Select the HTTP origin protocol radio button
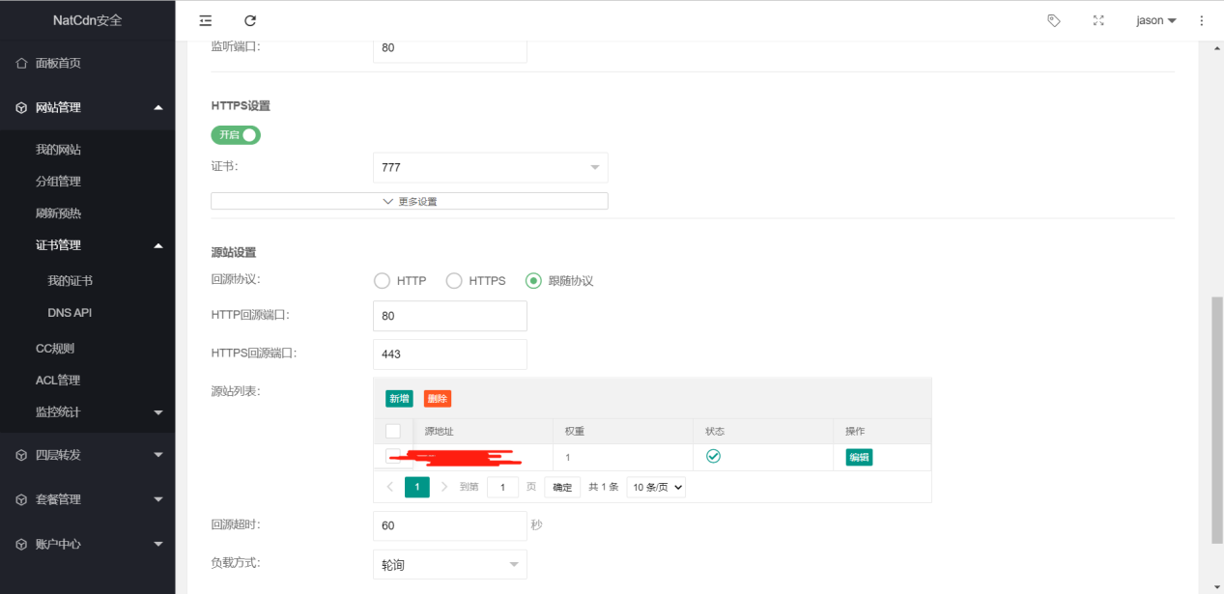The image size is (1224, 594). (x=382, y=281)
